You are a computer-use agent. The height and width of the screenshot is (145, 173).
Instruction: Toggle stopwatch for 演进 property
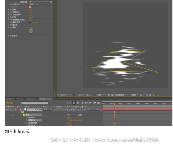tap(11, 28)
